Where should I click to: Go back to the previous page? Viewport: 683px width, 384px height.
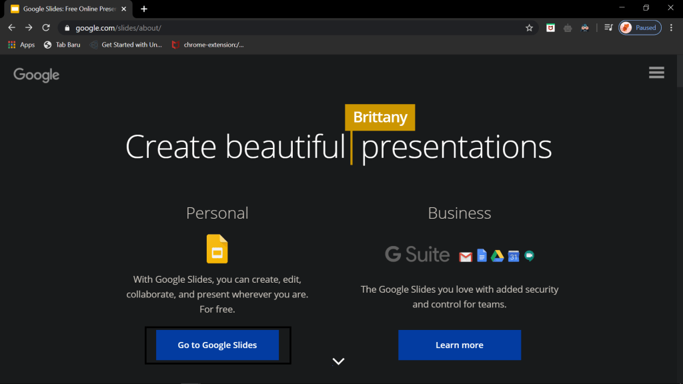(11, 28)
